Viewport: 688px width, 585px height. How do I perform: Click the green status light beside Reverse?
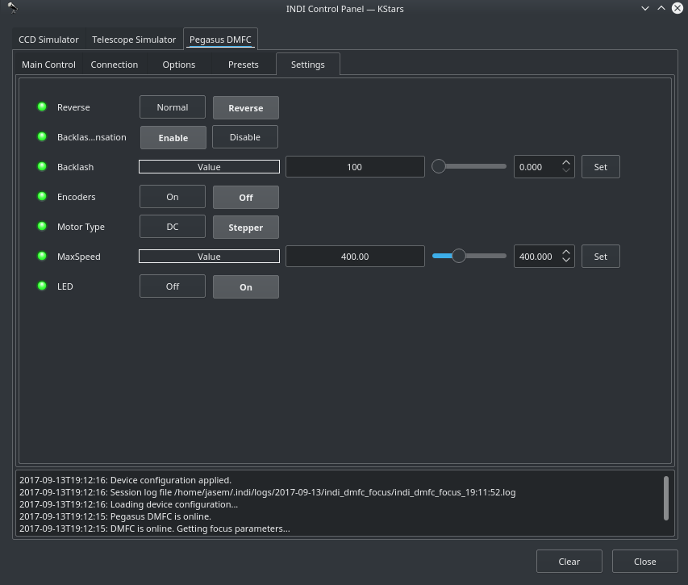click(42, 107)
